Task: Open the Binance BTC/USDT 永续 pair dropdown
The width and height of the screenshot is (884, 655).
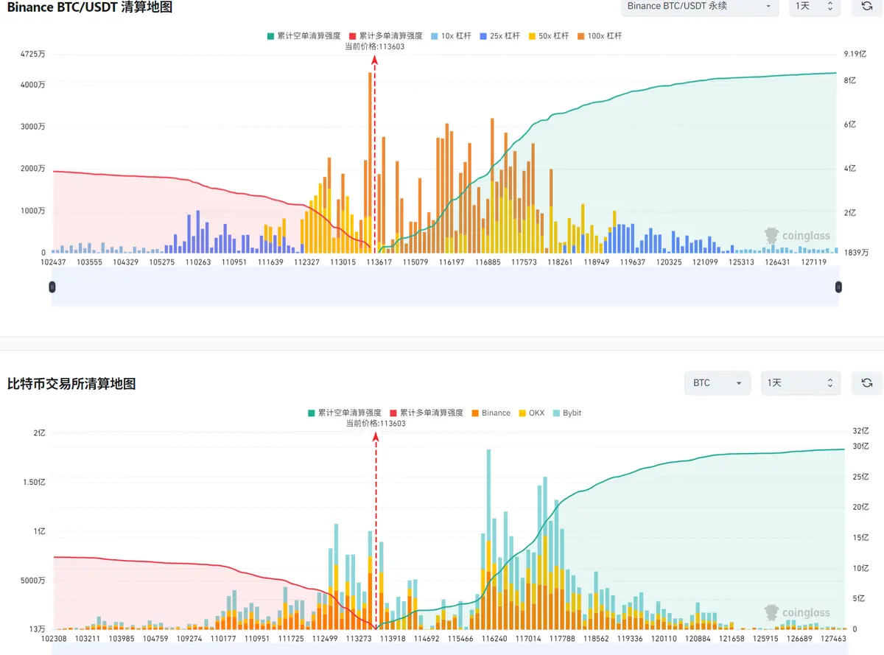Action: point(699,6)
